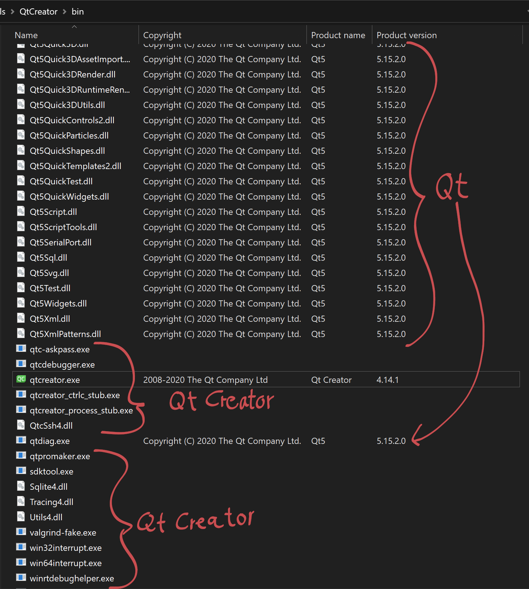Click the Qt5 product name of qtdiag.exe
This screenshot has width=529, height=589.
click(x=318, y=441)
